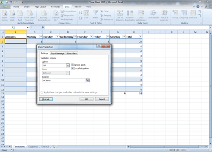Image resolution: width=212 pixels, height=152 pixels.
Task: Open Monday column filter dropdown
Action: click(x=41, y=37)
